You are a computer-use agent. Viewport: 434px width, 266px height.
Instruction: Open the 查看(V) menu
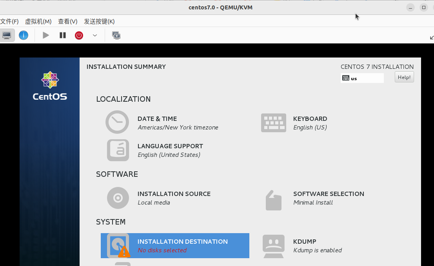pos(67,22)
